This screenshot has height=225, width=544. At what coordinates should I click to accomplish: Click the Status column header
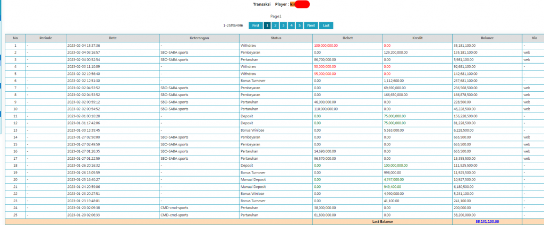[276, 38]
